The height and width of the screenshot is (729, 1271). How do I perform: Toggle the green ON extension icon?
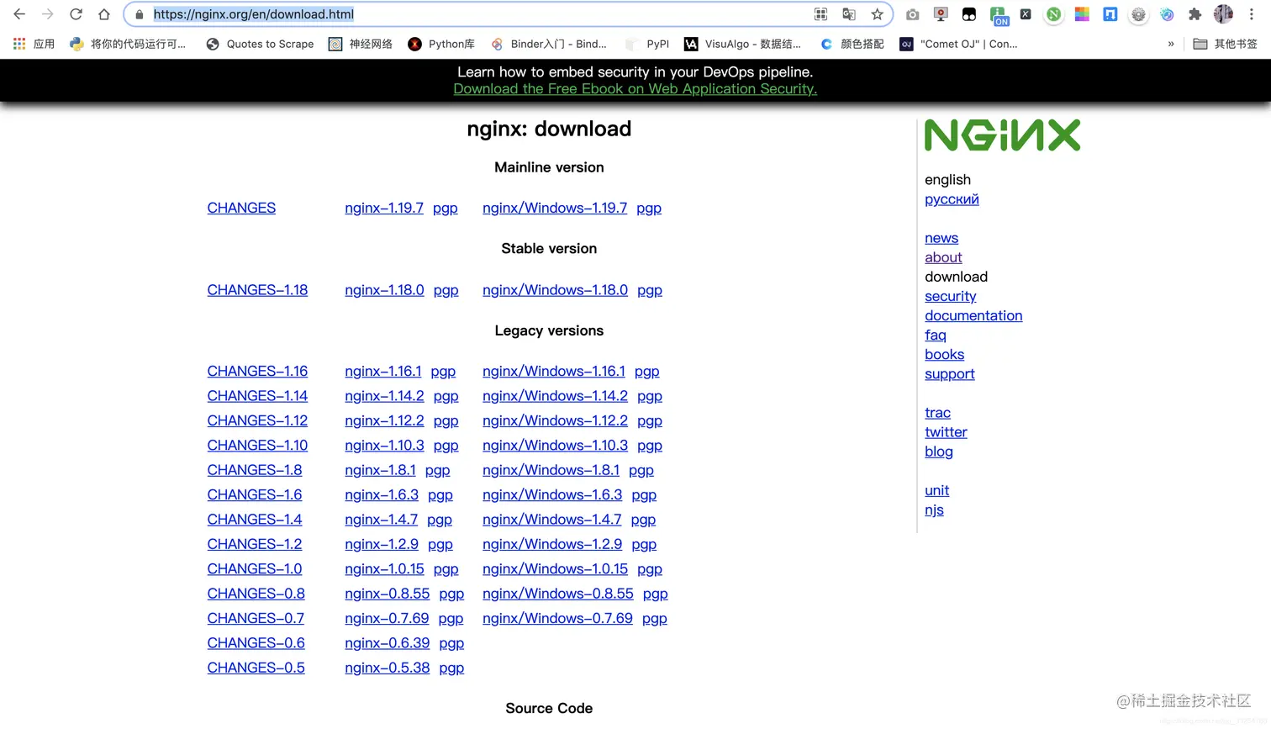(999, 15)
